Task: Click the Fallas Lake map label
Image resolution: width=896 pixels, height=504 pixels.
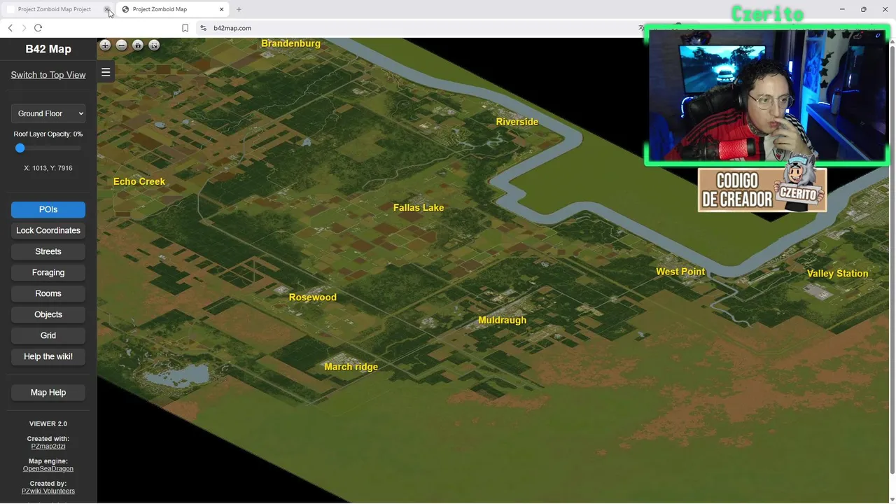Action: coord(419,207)
